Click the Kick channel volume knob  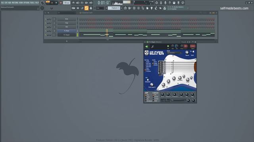click(x=50, y=19)
